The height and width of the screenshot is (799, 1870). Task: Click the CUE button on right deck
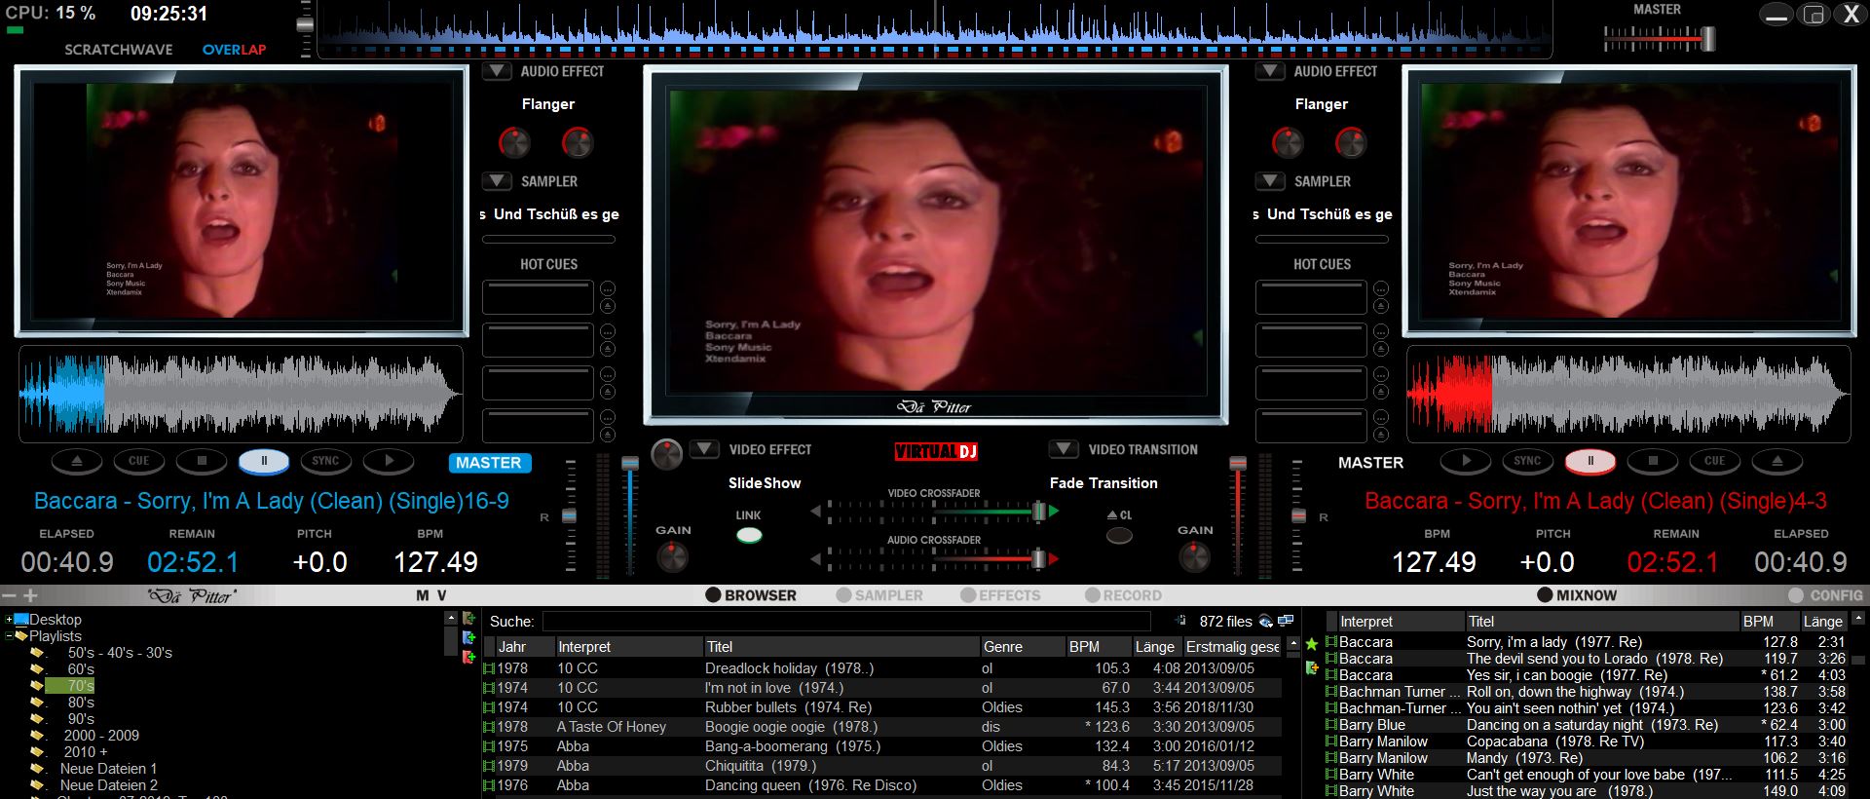(x=1715, y=461)
